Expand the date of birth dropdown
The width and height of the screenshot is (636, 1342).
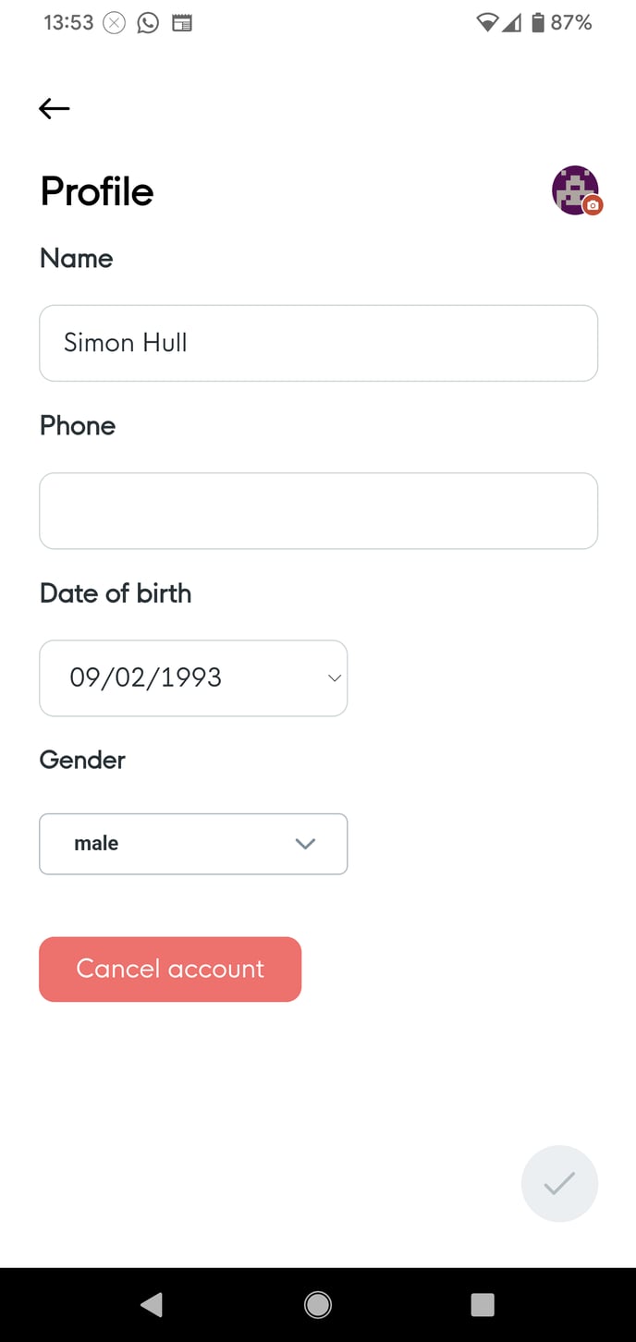tap(193, 677)
